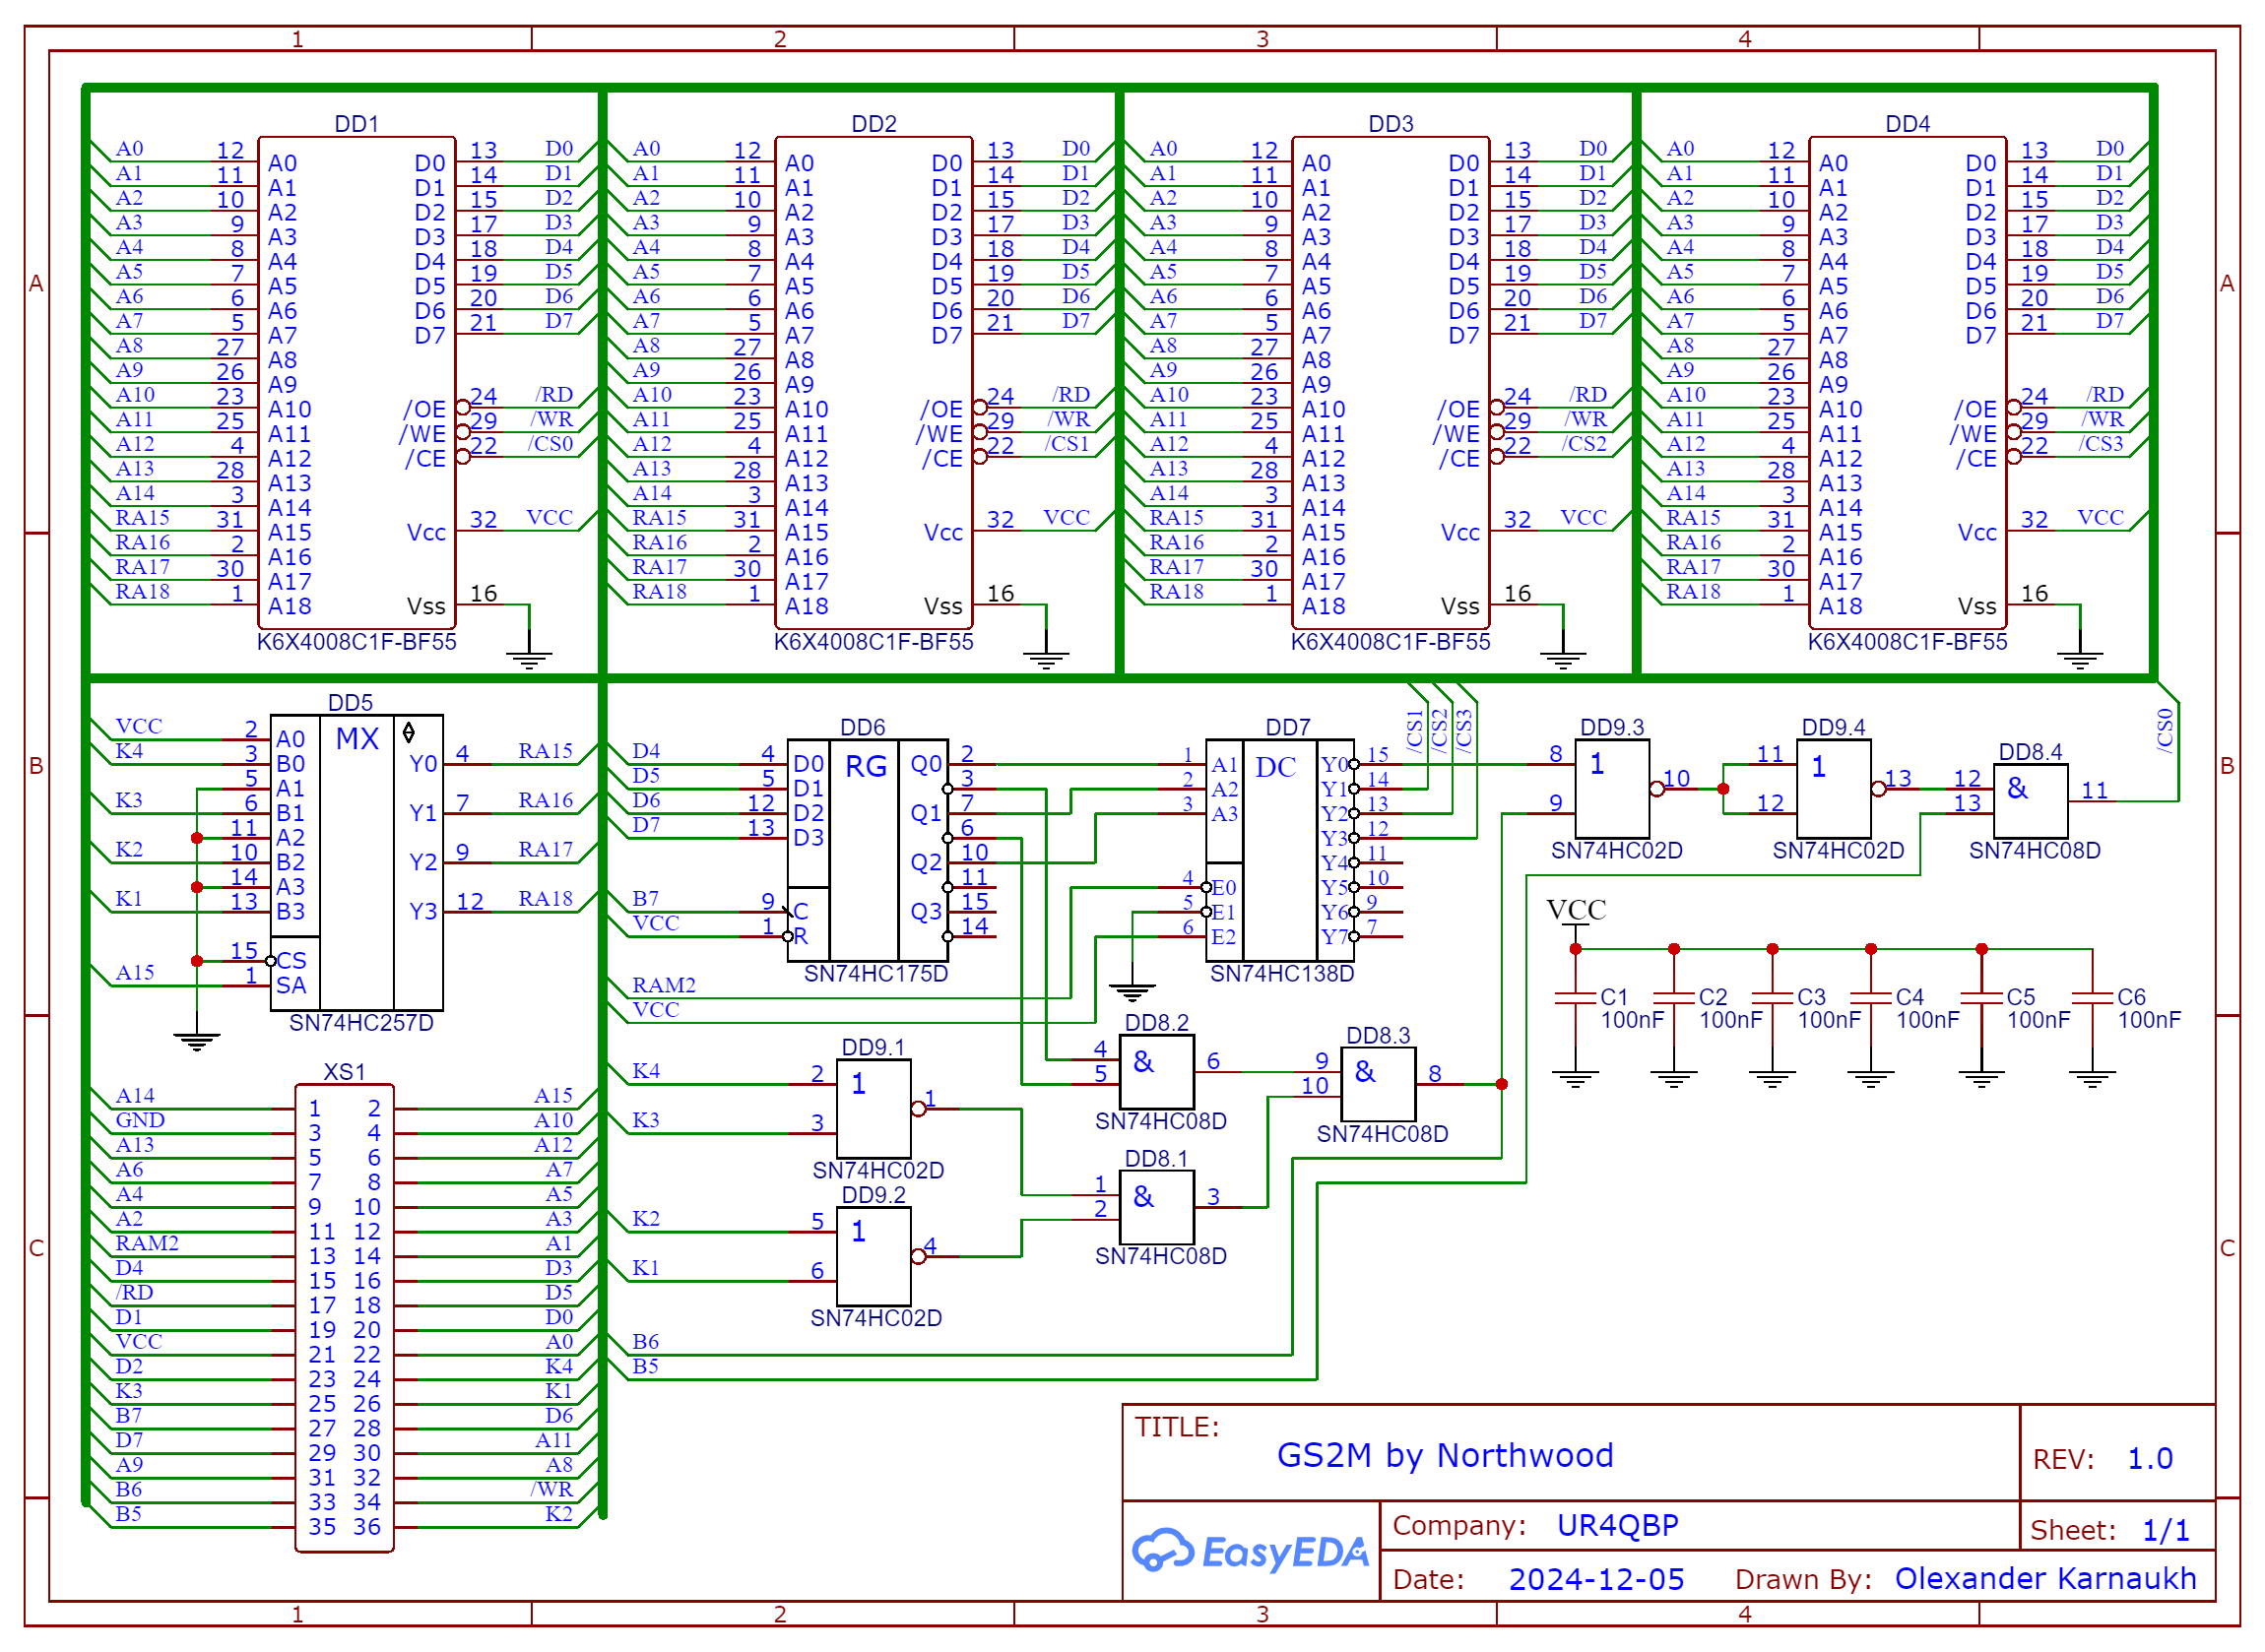Click the EasyEDA logo in title block

(x=1250, y=1553)
